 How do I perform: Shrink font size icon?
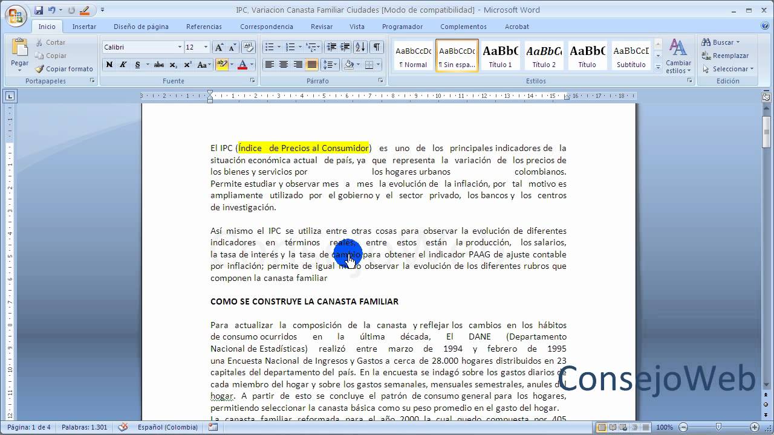[232, 47]
